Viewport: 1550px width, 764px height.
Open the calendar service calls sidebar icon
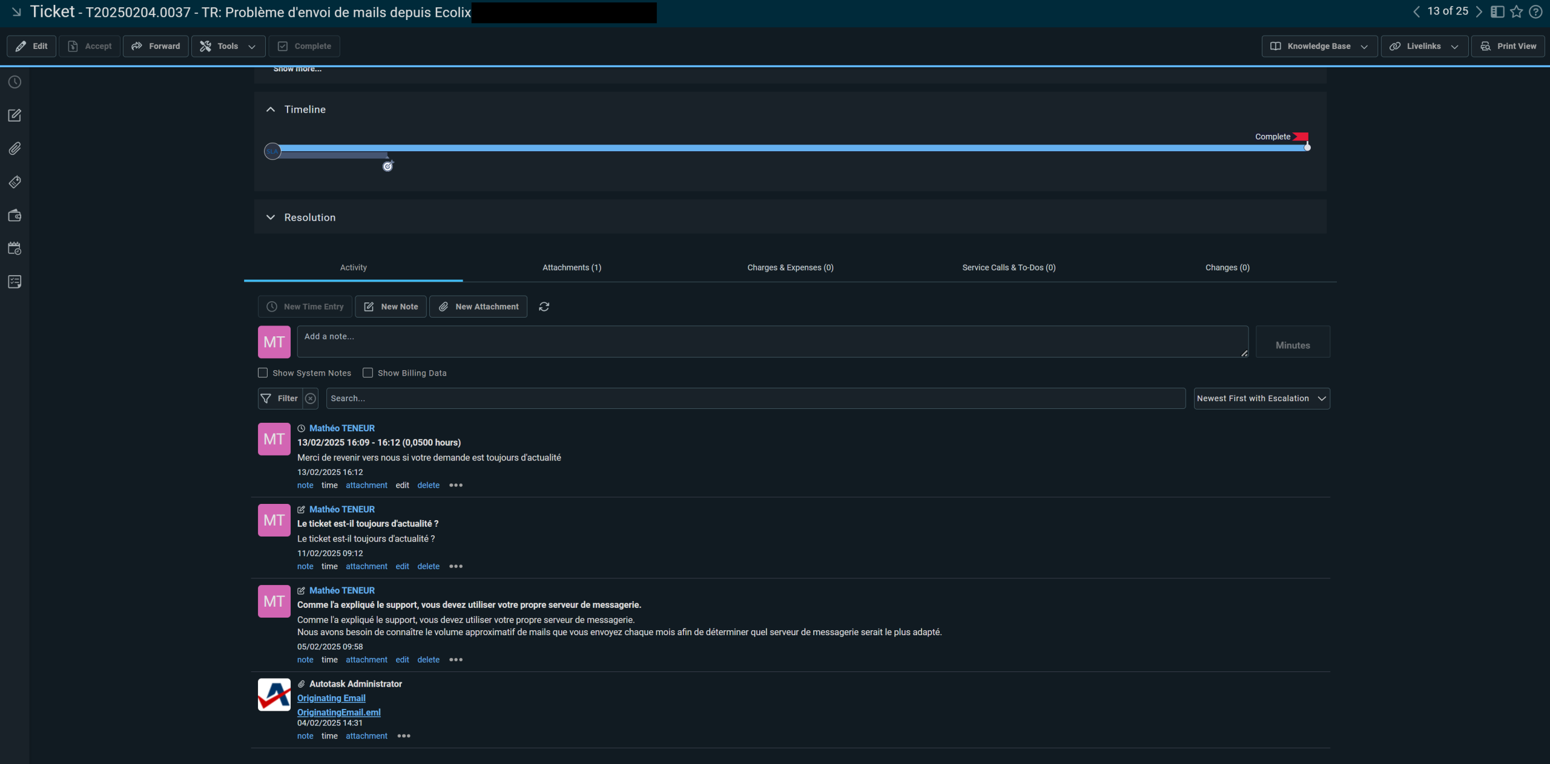tap(15, 249)
